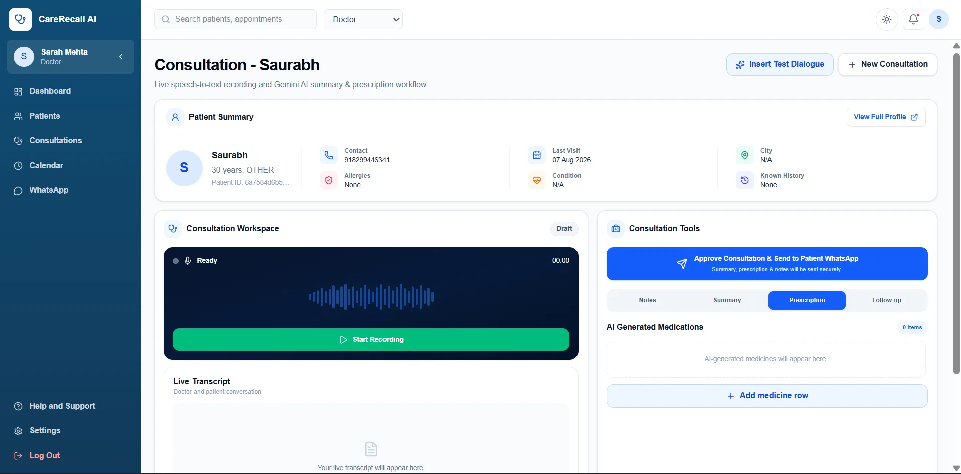Viewport: 961px width, 474px height.
Task: Click Insert Test Dialogue button
Action: click(780, 64)
